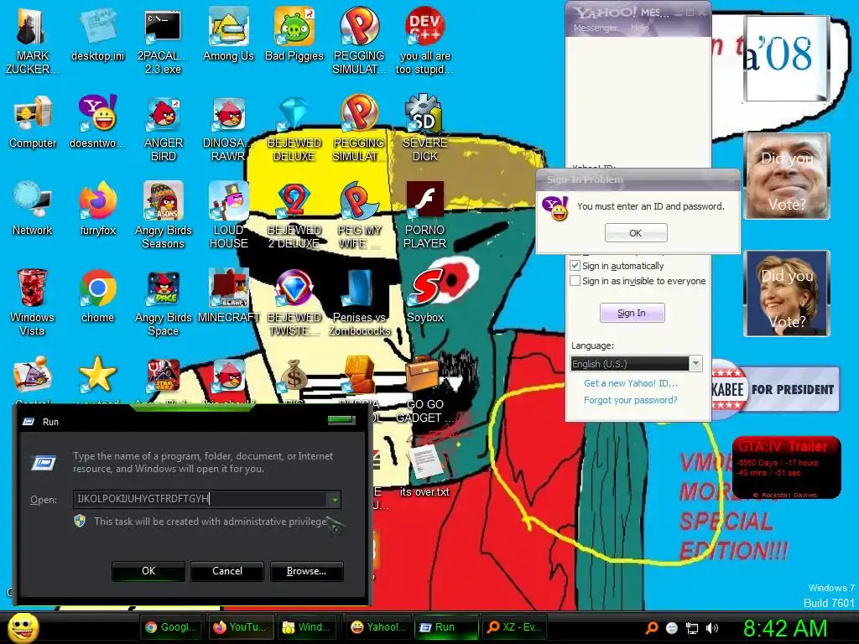Switch to the YouTu... Firefox taskbar item
The height and width of the screenshot is (644, 859).
(x=239, y=627)
